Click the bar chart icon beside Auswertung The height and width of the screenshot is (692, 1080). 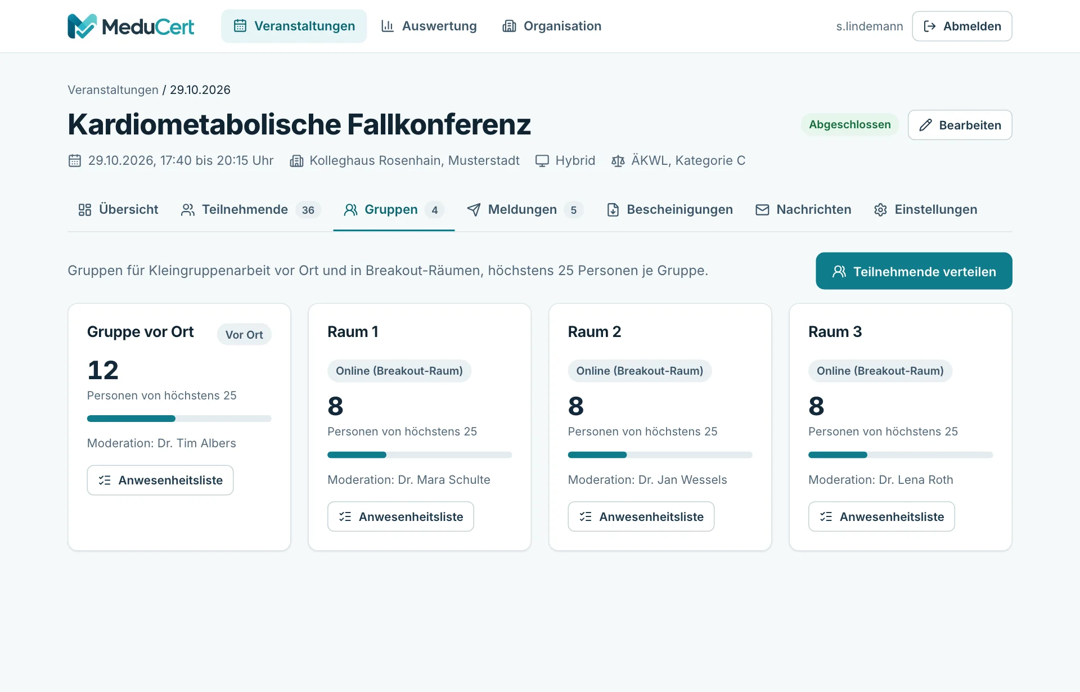coord(388,26)
